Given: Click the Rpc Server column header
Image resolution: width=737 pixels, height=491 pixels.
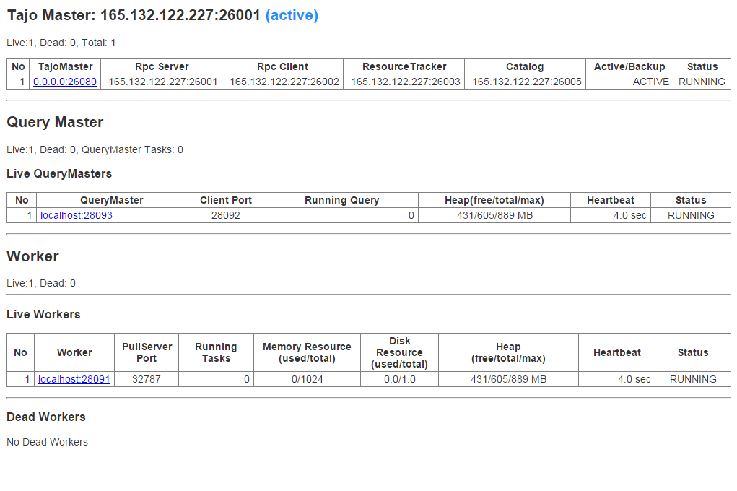Looking at the screenshot, I should [x=162, y=66].
